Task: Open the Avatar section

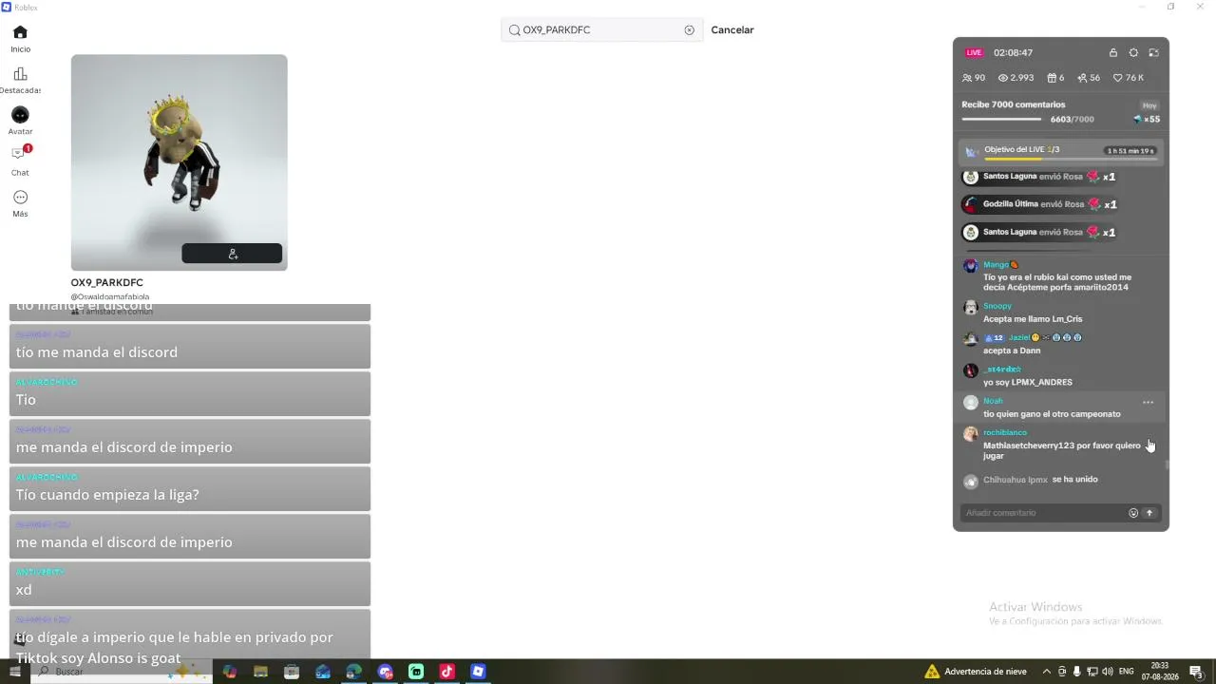Action: pyautogui.click(x=20, y=121)
